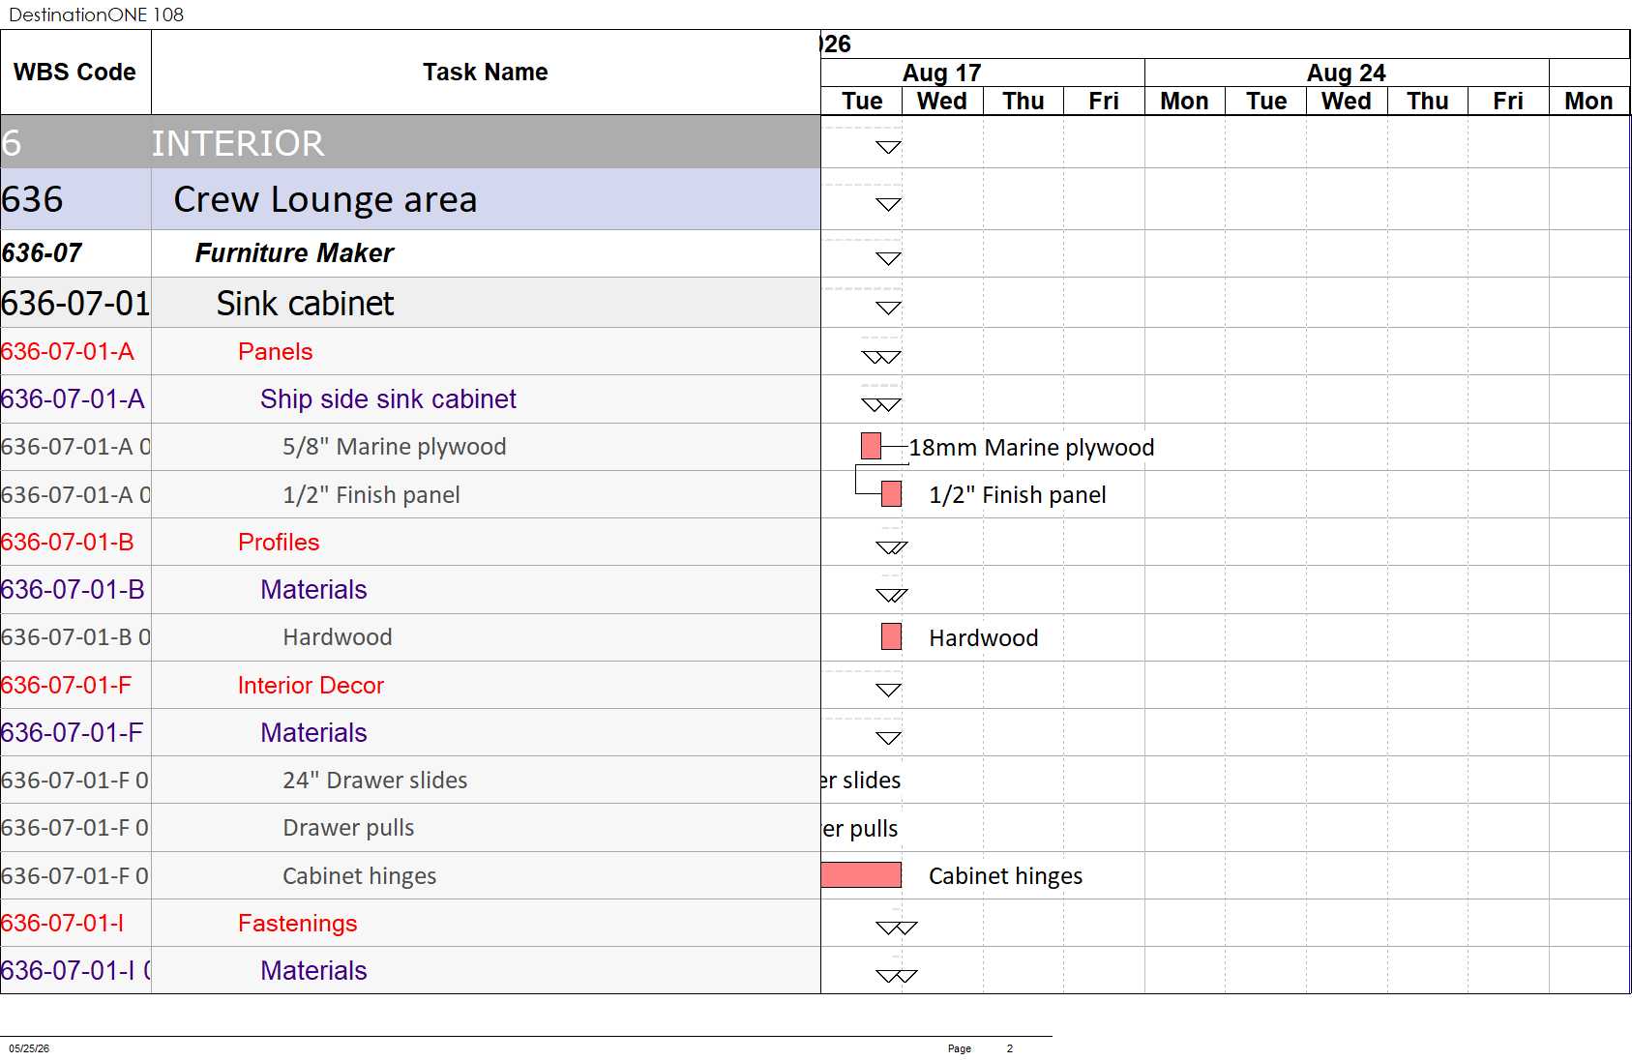Viewport: 1632px width, 1061px height.
Task: Select the Panels task name
Action: tap(276, 351)
